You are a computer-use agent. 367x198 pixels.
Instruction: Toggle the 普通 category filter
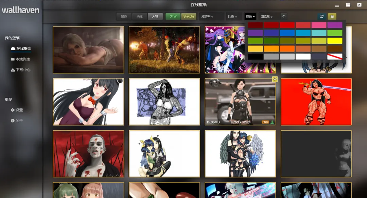pyautogui.click(x=124, y=16)
